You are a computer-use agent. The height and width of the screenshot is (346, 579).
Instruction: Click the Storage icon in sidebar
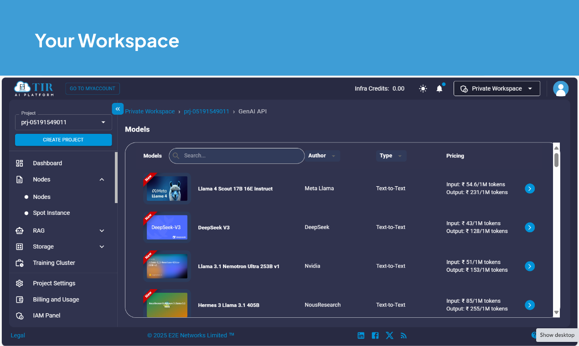point(20,247)
